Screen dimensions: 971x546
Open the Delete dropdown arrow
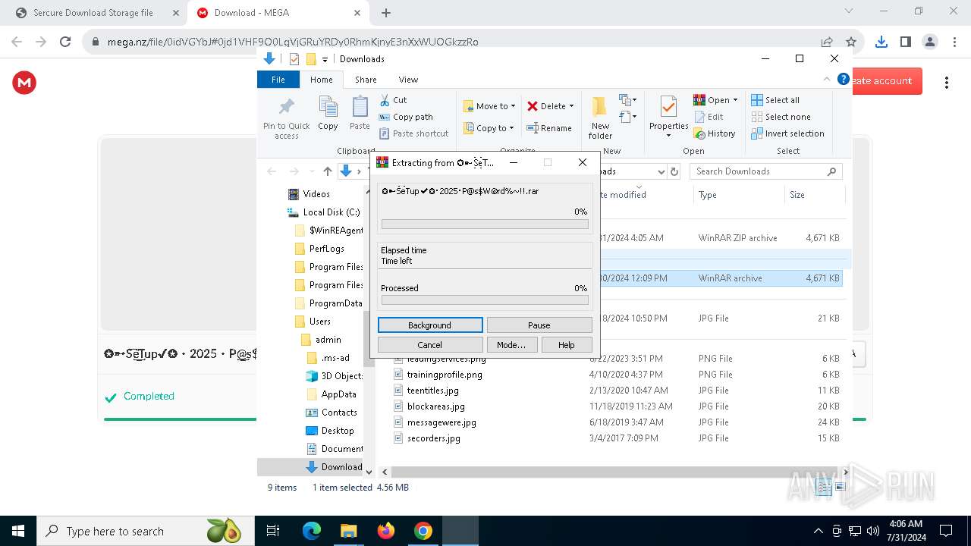tap(571, 106)
